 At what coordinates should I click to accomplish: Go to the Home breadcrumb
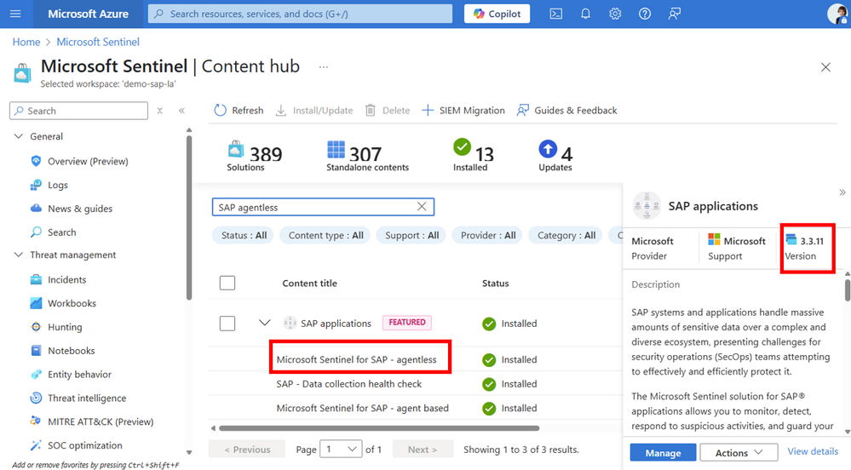[26, 42]
